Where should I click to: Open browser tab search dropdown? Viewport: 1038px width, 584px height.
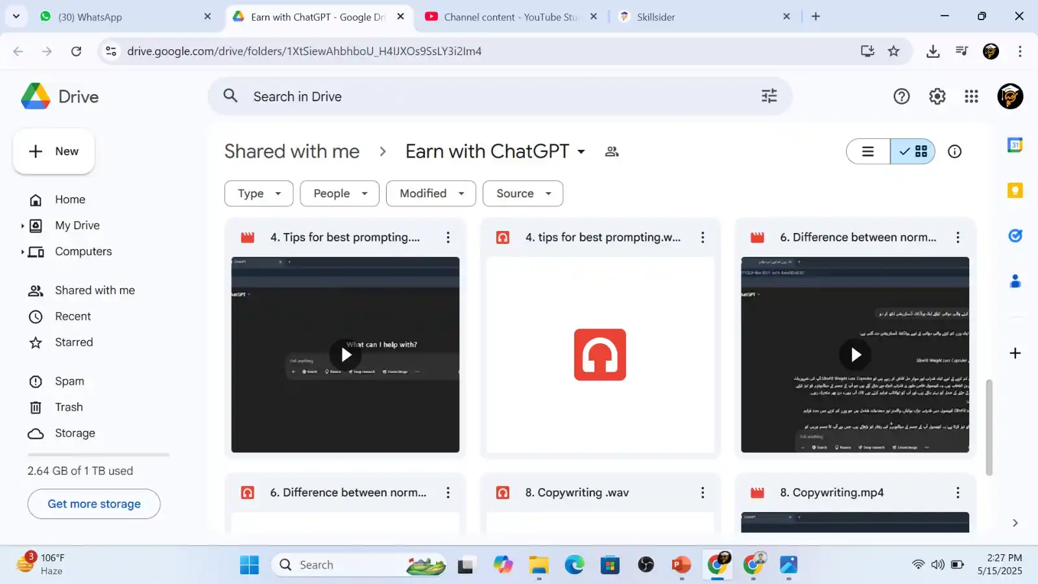tap(16, 16)
